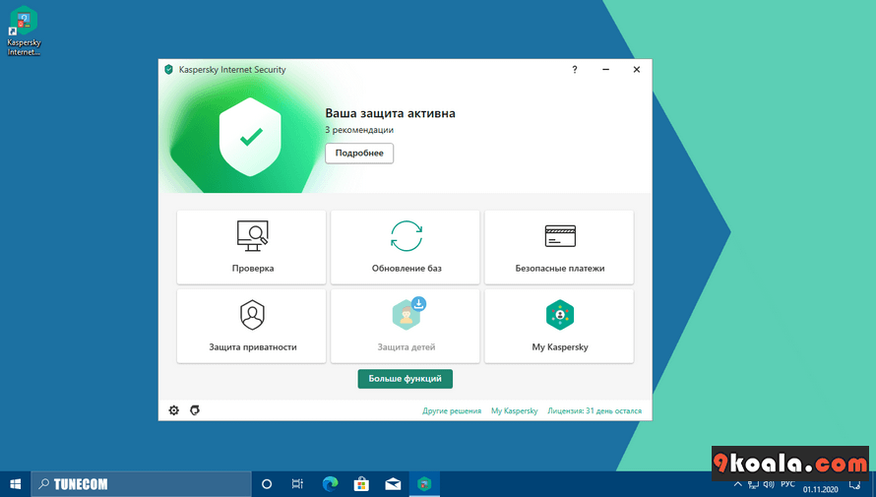Viewport: 876px width, 497px height.
Task: Open the Проверка scan tile
Action: point(252,247)
